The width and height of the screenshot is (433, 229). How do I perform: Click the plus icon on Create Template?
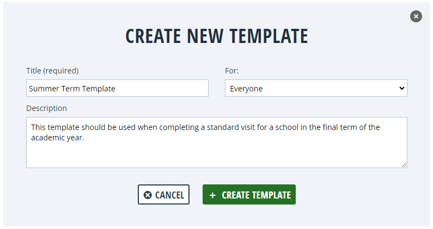(212, 195)
